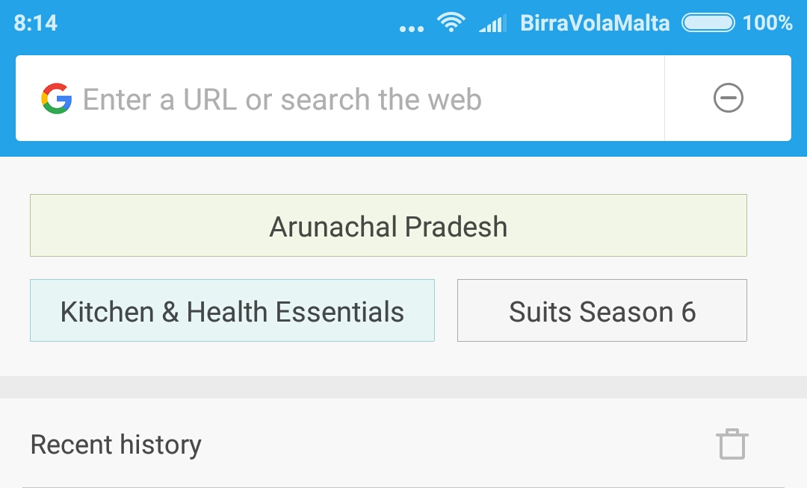Viewport: 807px width, 488px height.
Task: Open the Arunachal Pradesh suggestion
Action: pyautogui.click(x=389, y=225)
